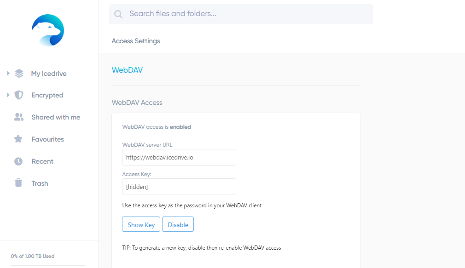465x268 pixels.
Task: Disable WebDAV access with the Disable button
Action: (x=178, y=225)
